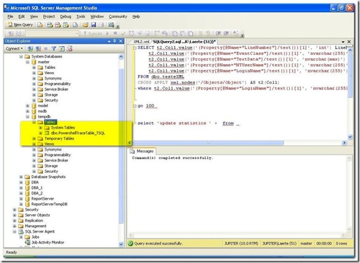Collapse the master database node

[x=28, y=62]
